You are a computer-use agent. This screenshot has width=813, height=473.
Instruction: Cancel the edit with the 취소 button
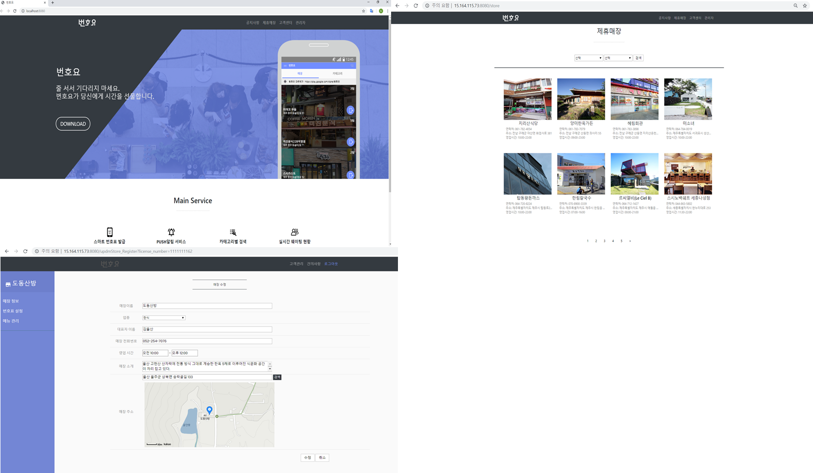(322, 458)
